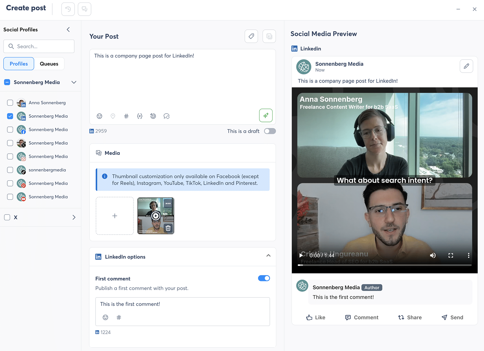The height and width of the screenshot is (351, 484).
Task: Open the spiral recycle icon in editor
Action: (153, 116)
